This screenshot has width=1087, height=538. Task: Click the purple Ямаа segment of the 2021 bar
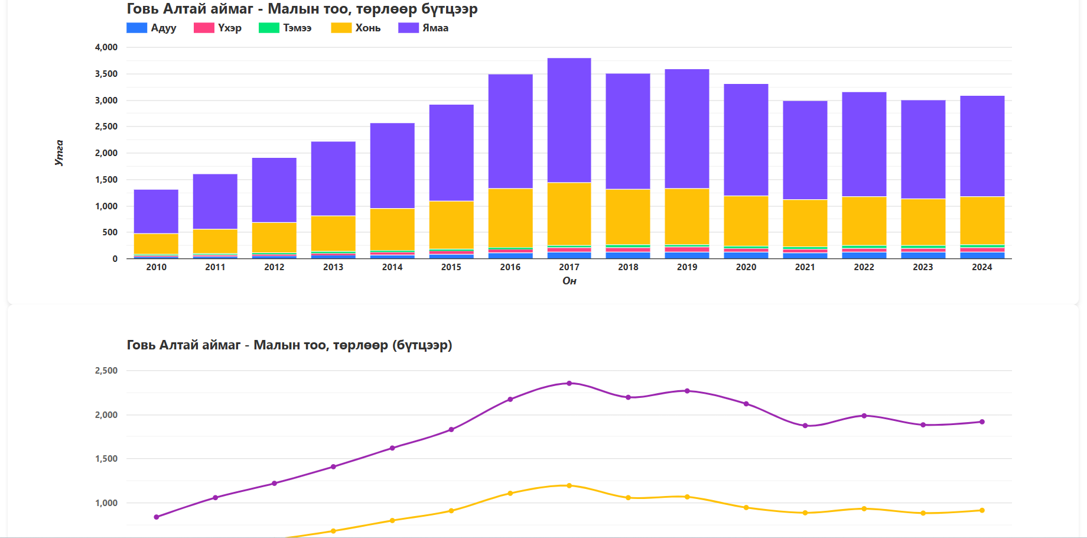pyautogui.click(x=805, y=150)
